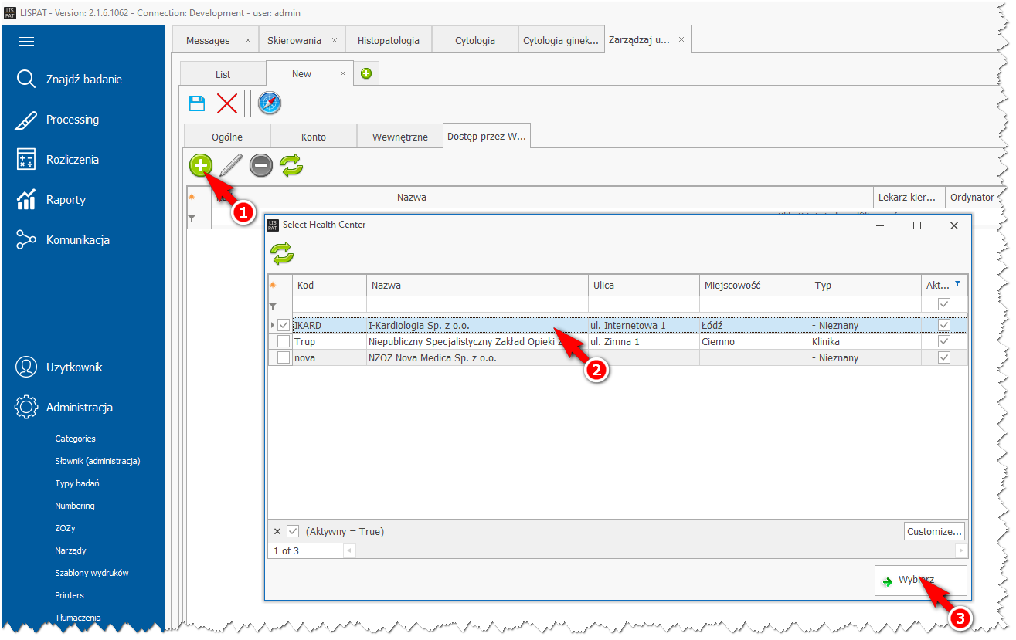Click the gray pencil edit icon
Image resolution: width=1016 pixels, height=640 pixels.
pyautogui.click(x=230, y=165)
